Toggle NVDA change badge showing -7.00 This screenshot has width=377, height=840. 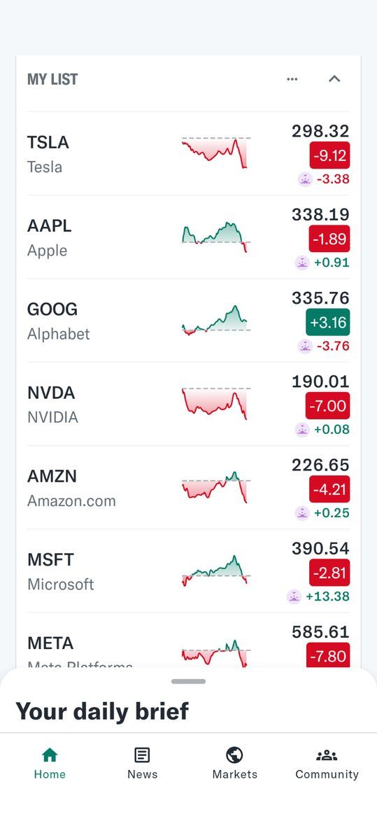click(328, 405)
